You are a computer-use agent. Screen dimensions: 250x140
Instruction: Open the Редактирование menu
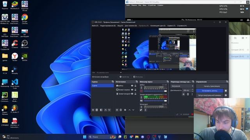click(108, 26)
